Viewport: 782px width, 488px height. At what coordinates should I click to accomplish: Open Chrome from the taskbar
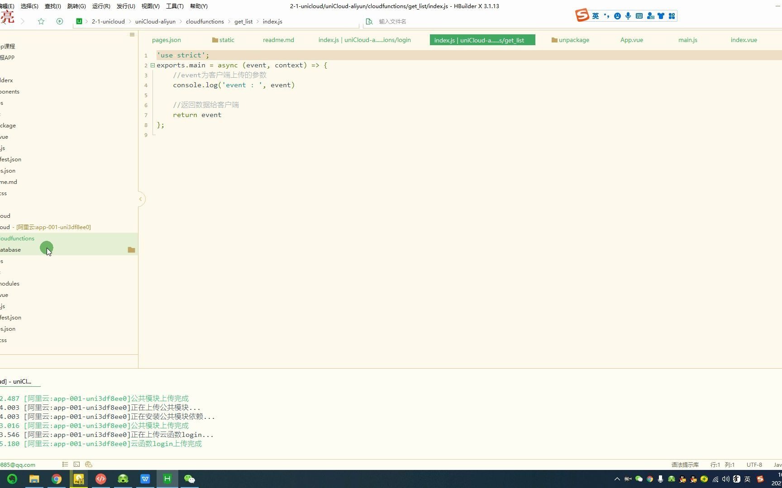coord(57,479)
